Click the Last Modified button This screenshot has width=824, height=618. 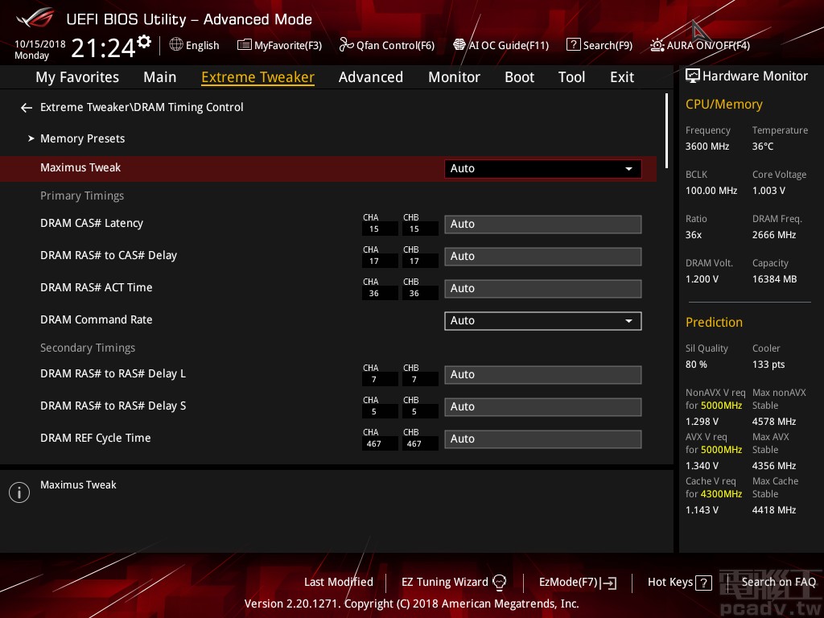pos(338,582)
